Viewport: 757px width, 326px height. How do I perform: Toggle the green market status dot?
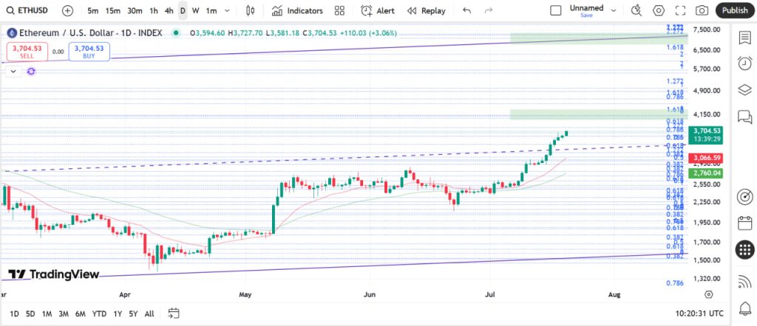tap(176, 33)
